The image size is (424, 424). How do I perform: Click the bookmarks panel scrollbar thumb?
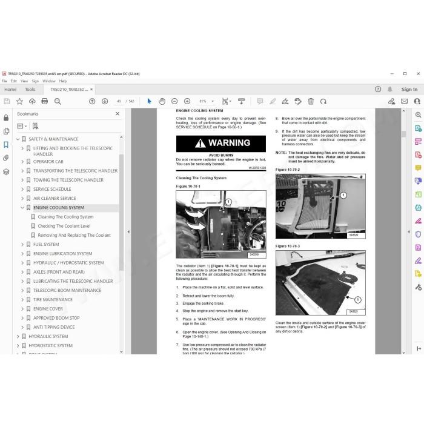pyautogui.click(x=121, y=212)
